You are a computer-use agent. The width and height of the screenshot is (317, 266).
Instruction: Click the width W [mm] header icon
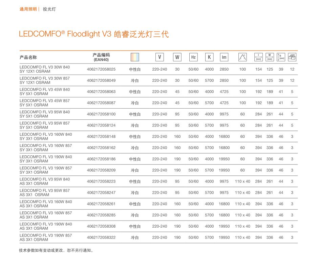pyautogui.click(x=270, y=57)
